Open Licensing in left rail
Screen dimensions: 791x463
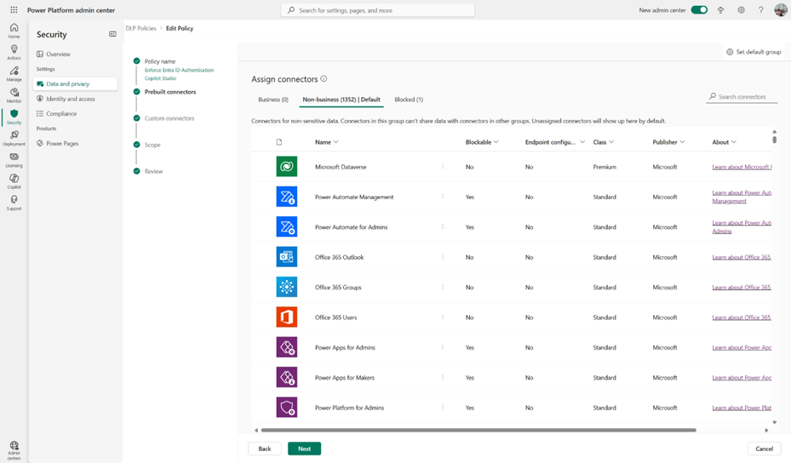14,160
